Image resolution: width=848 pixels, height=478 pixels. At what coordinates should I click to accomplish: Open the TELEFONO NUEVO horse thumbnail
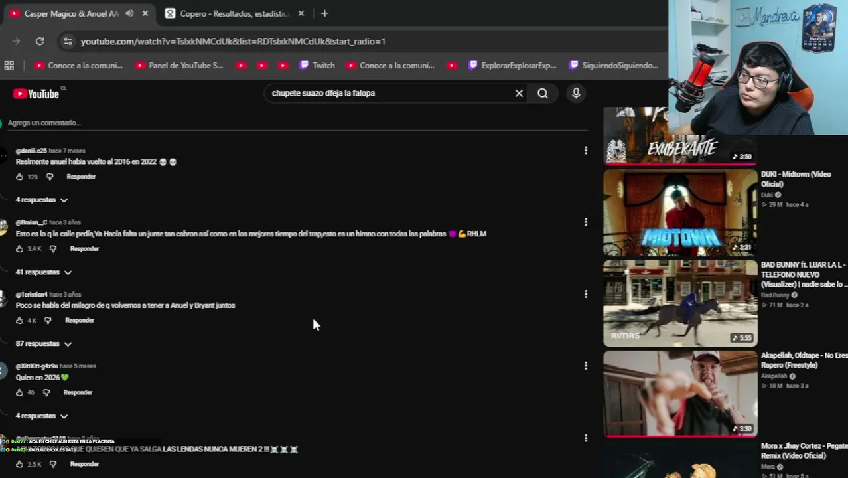[x=680, y=303]
